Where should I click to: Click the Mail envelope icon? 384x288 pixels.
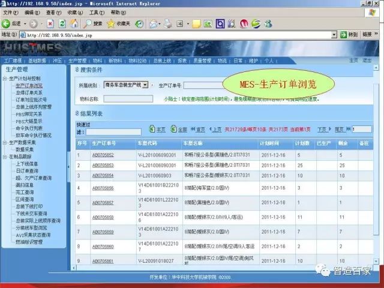154,24
